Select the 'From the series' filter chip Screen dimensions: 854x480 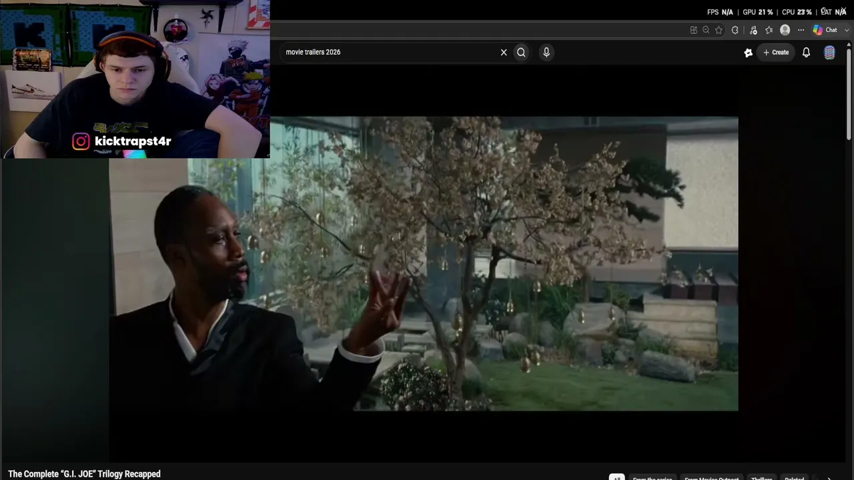click(653, 478)
